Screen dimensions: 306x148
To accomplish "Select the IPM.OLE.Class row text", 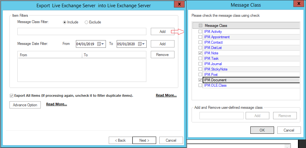I will 215,85.
